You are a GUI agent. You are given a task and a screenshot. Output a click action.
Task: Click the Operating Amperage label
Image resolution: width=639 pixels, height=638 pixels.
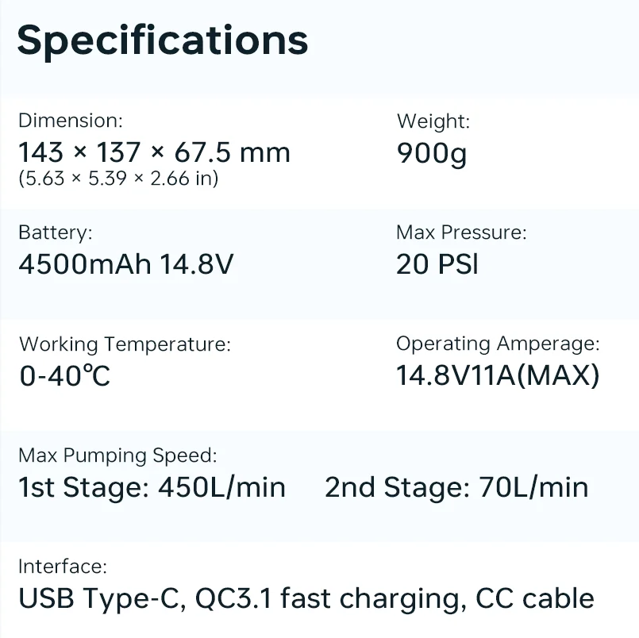(x=498, y=344)
